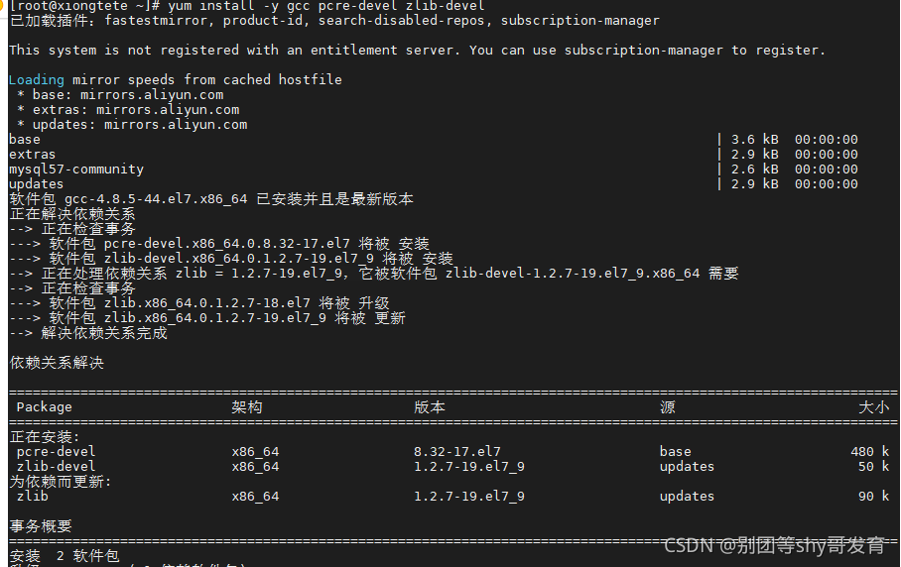Image resolution: width=901 pixels, height=567 pixels.
Task: Click the '1.2.7-19.el7_9' version in zlib-devel row
Action: point(469,467)
